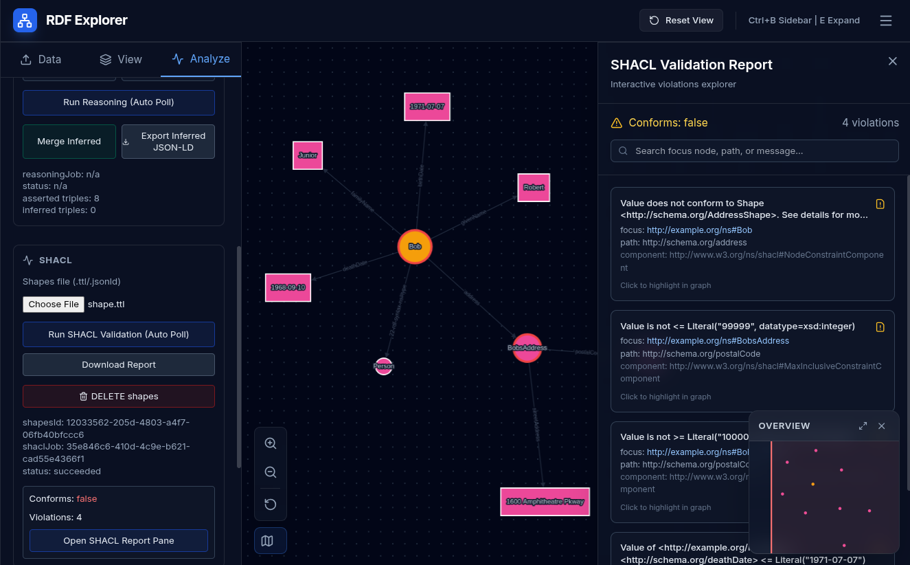
Task: Click the warning icon beside Conforms: false
Action: point(616,122)
